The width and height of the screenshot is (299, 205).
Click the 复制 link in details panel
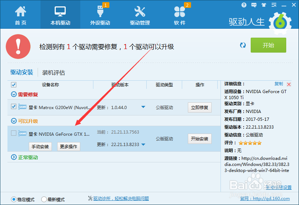pos(279,84)
